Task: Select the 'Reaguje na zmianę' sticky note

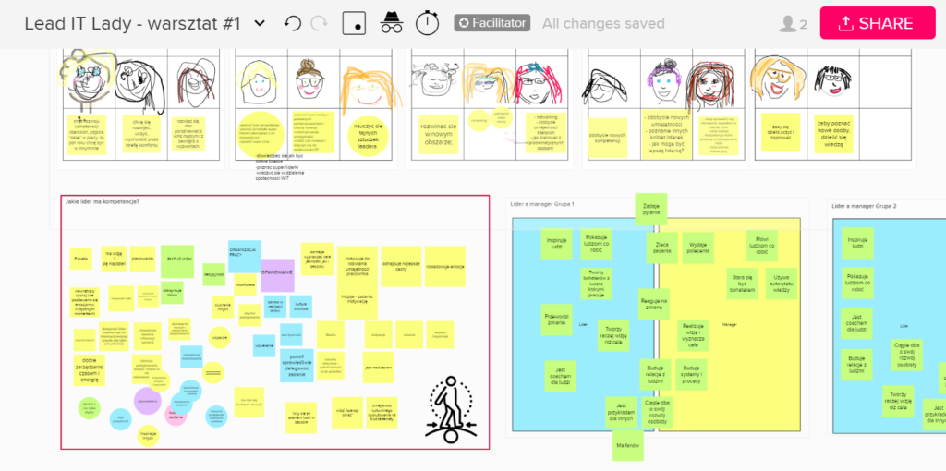Action: [654, 303]
